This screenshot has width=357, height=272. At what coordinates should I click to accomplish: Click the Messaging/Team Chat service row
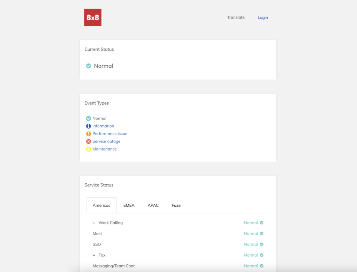pyautogui.click(x=114, y=266)
